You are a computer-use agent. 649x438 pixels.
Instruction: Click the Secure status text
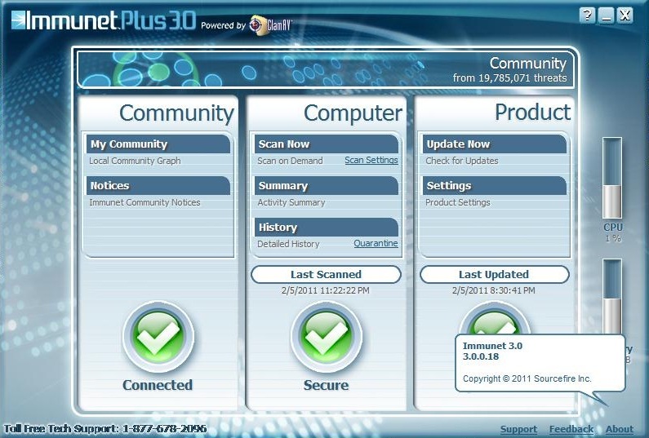click(x=327, y=385)
